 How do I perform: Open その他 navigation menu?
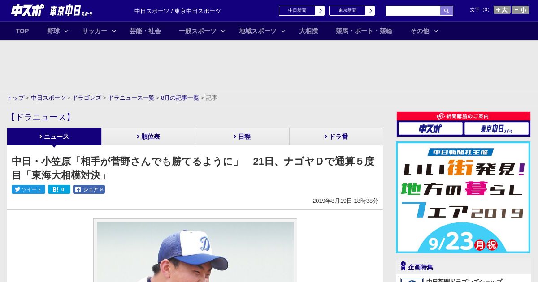[x=420, y=31]
